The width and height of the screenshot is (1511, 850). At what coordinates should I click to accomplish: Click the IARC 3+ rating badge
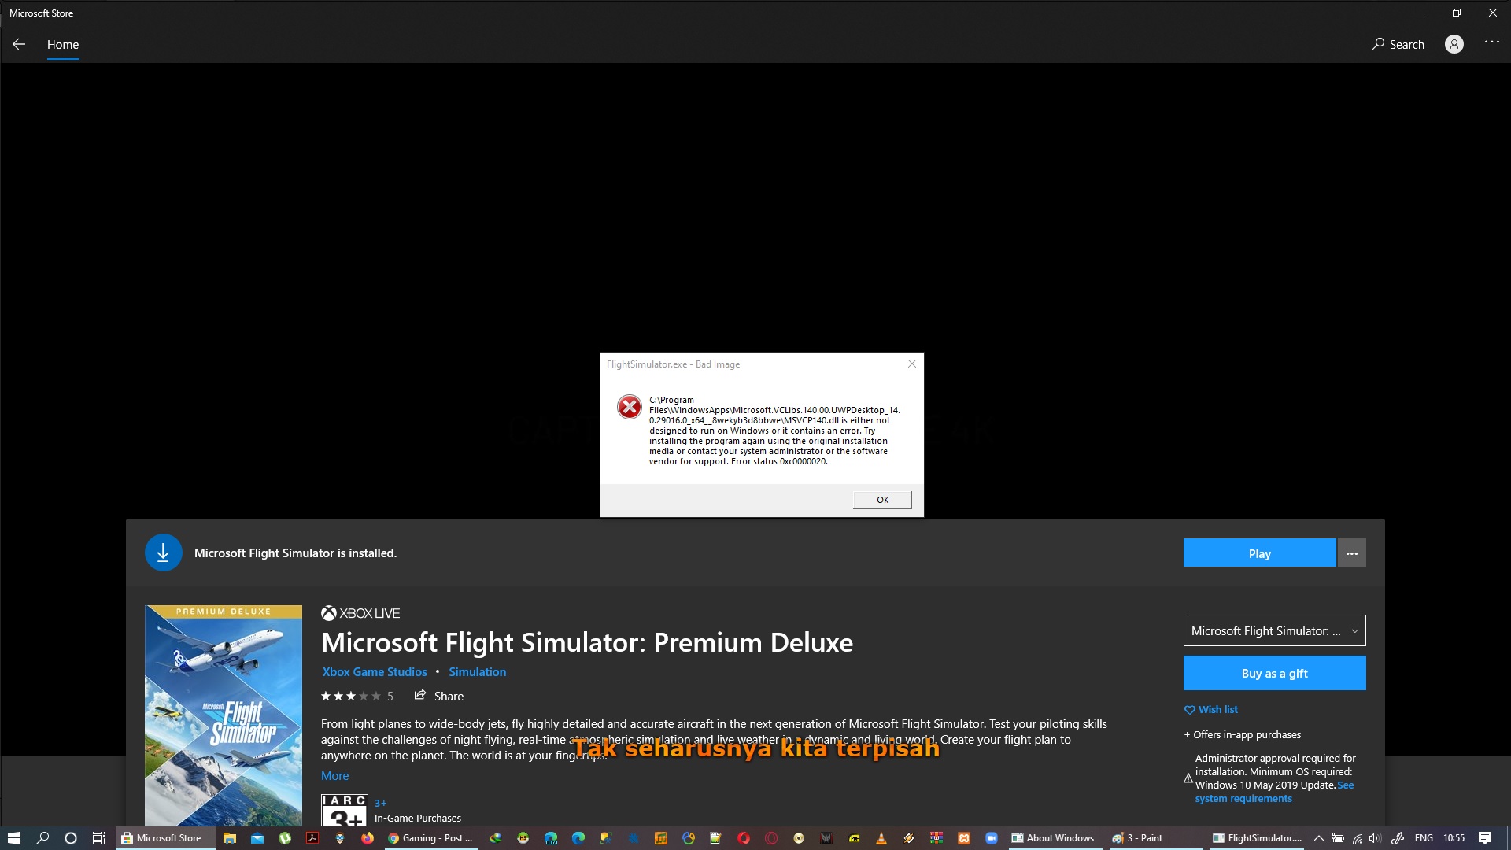[345, 810]
